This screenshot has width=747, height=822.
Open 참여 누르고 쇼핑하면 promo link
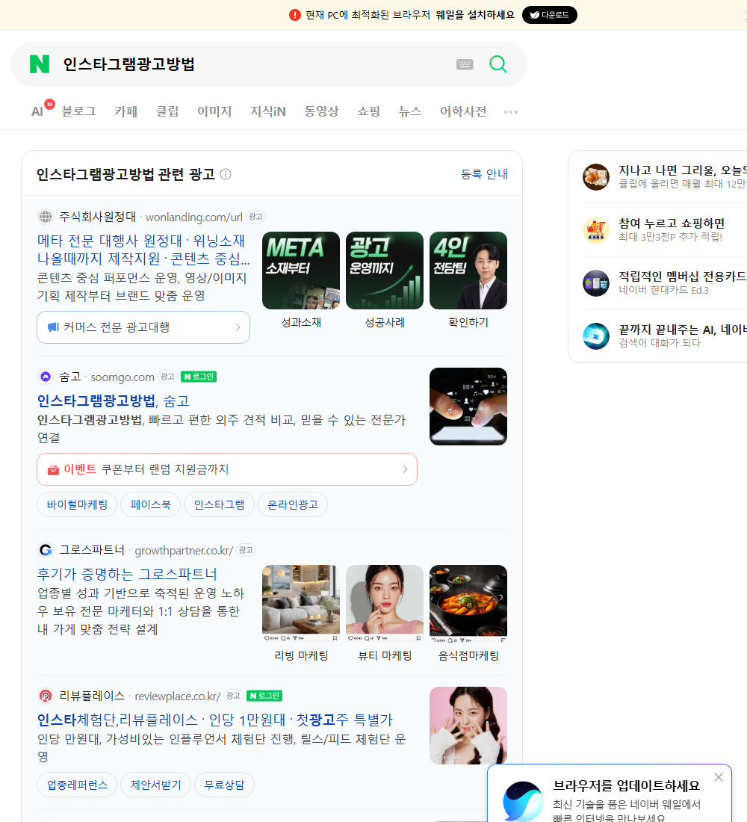point(672,223)
